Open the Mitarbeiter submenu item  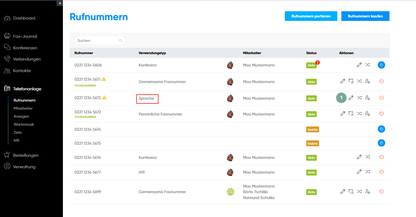click(23, 108)
